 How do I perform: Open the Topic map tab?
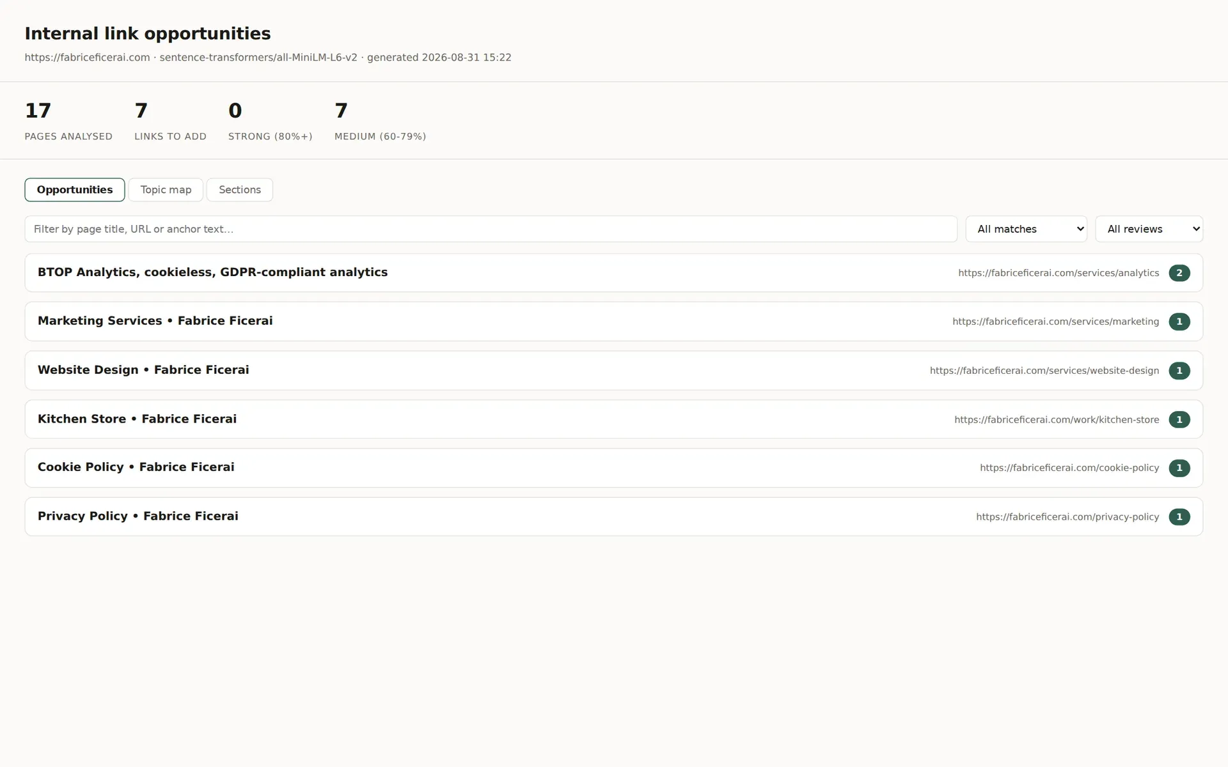click(166, 190)
